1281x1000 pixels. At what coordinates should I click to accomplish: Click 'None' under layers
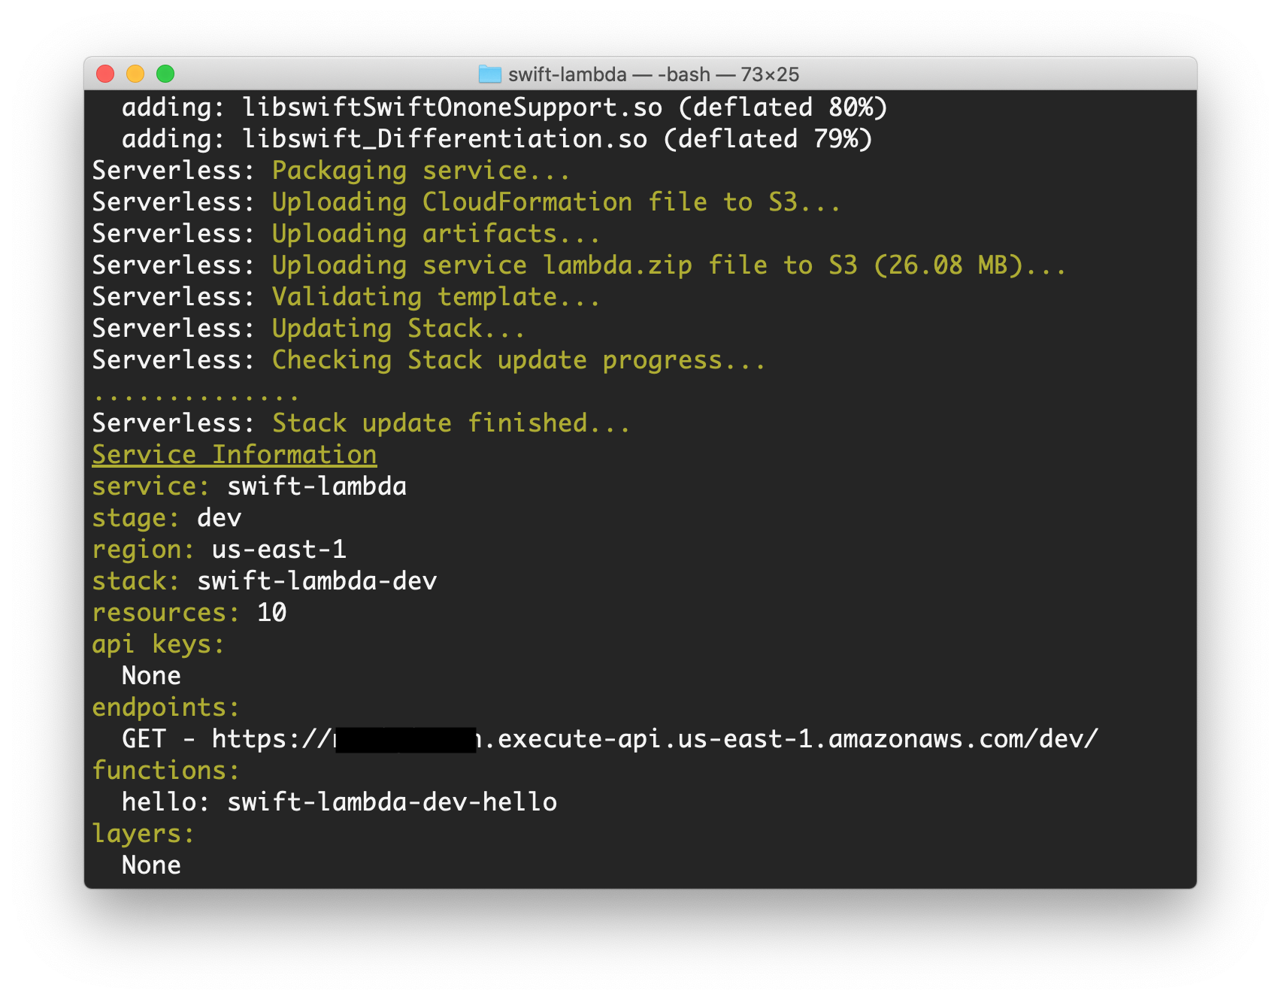152,865
